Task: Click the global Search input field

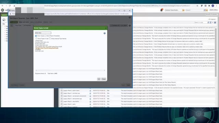Action: [x=195, y=10]
